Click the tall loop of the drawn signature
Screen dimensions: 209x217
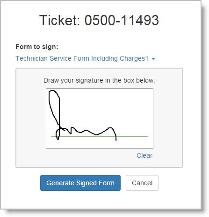54,107
